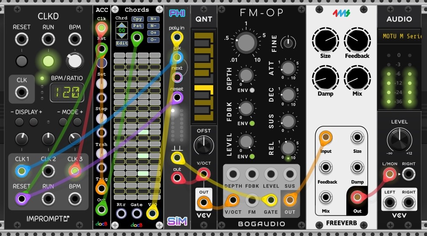The height and width of the screenshot is (236, 427).
Task: Click the AUDIO module RIGHT output jack
Action: click(x=408, y=174)
